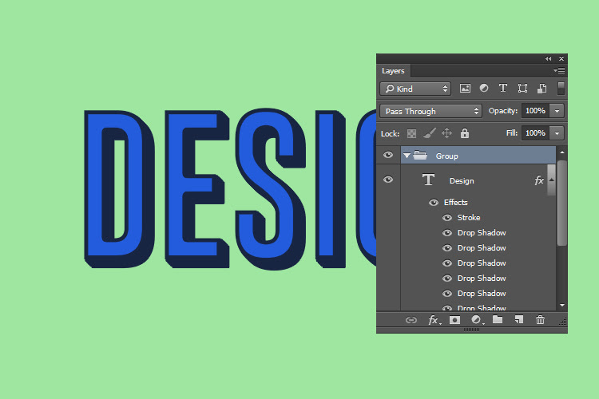
Task: Collapse the panel with double arrows
Action: [549, 59]
